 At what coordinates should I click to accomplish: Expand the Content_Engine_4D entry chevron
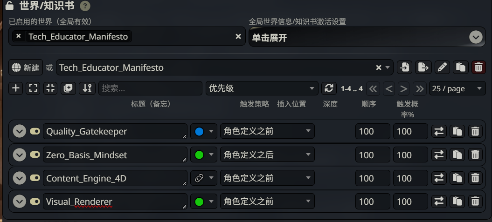19,178
